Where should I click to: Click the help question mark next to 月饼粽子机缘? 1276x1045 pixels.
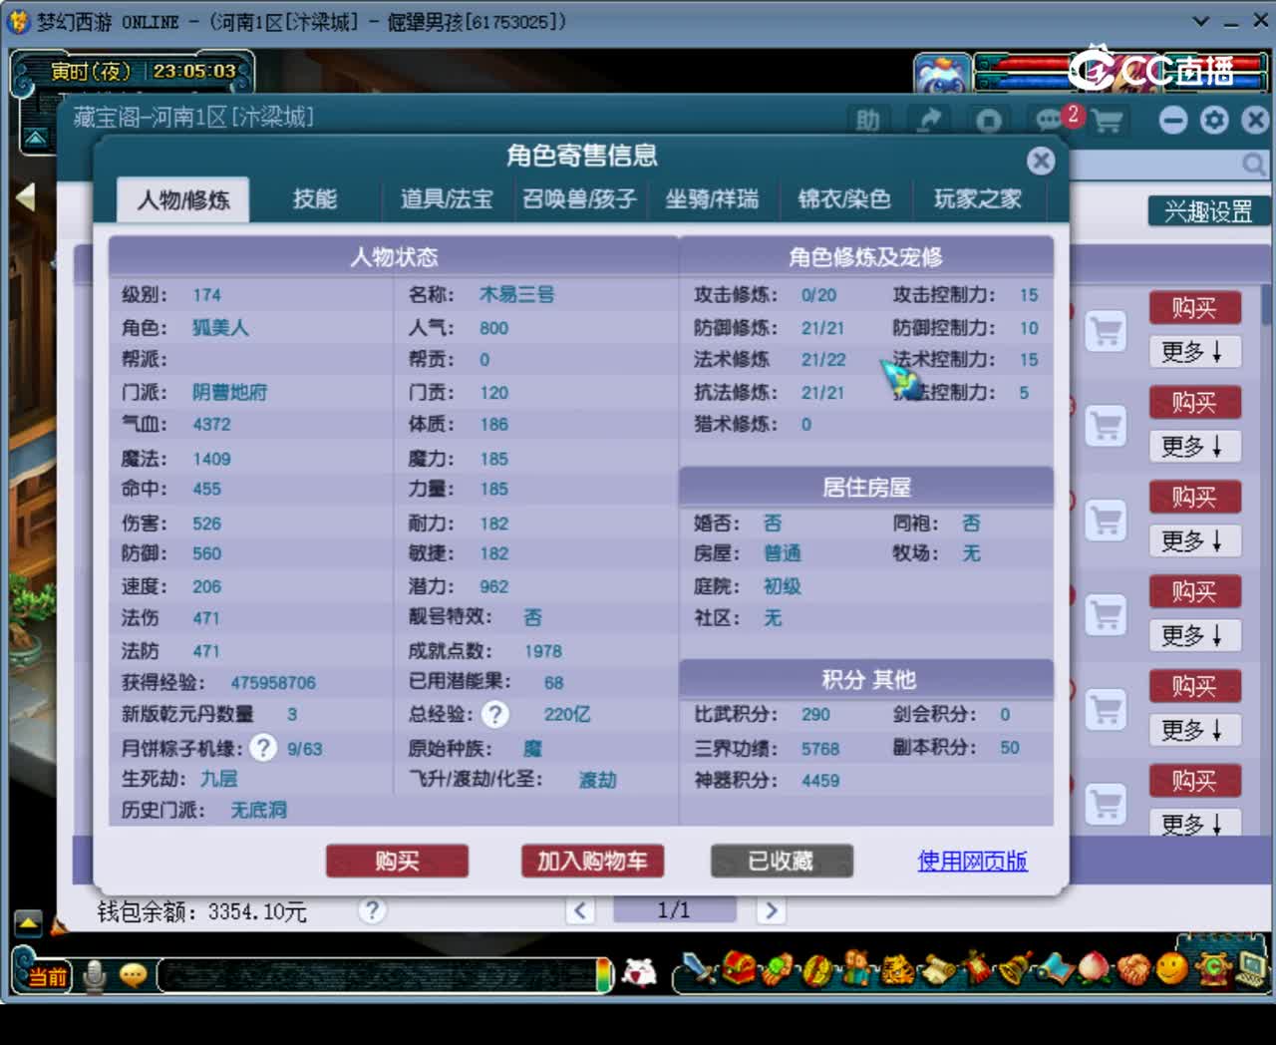coord(263,748)
